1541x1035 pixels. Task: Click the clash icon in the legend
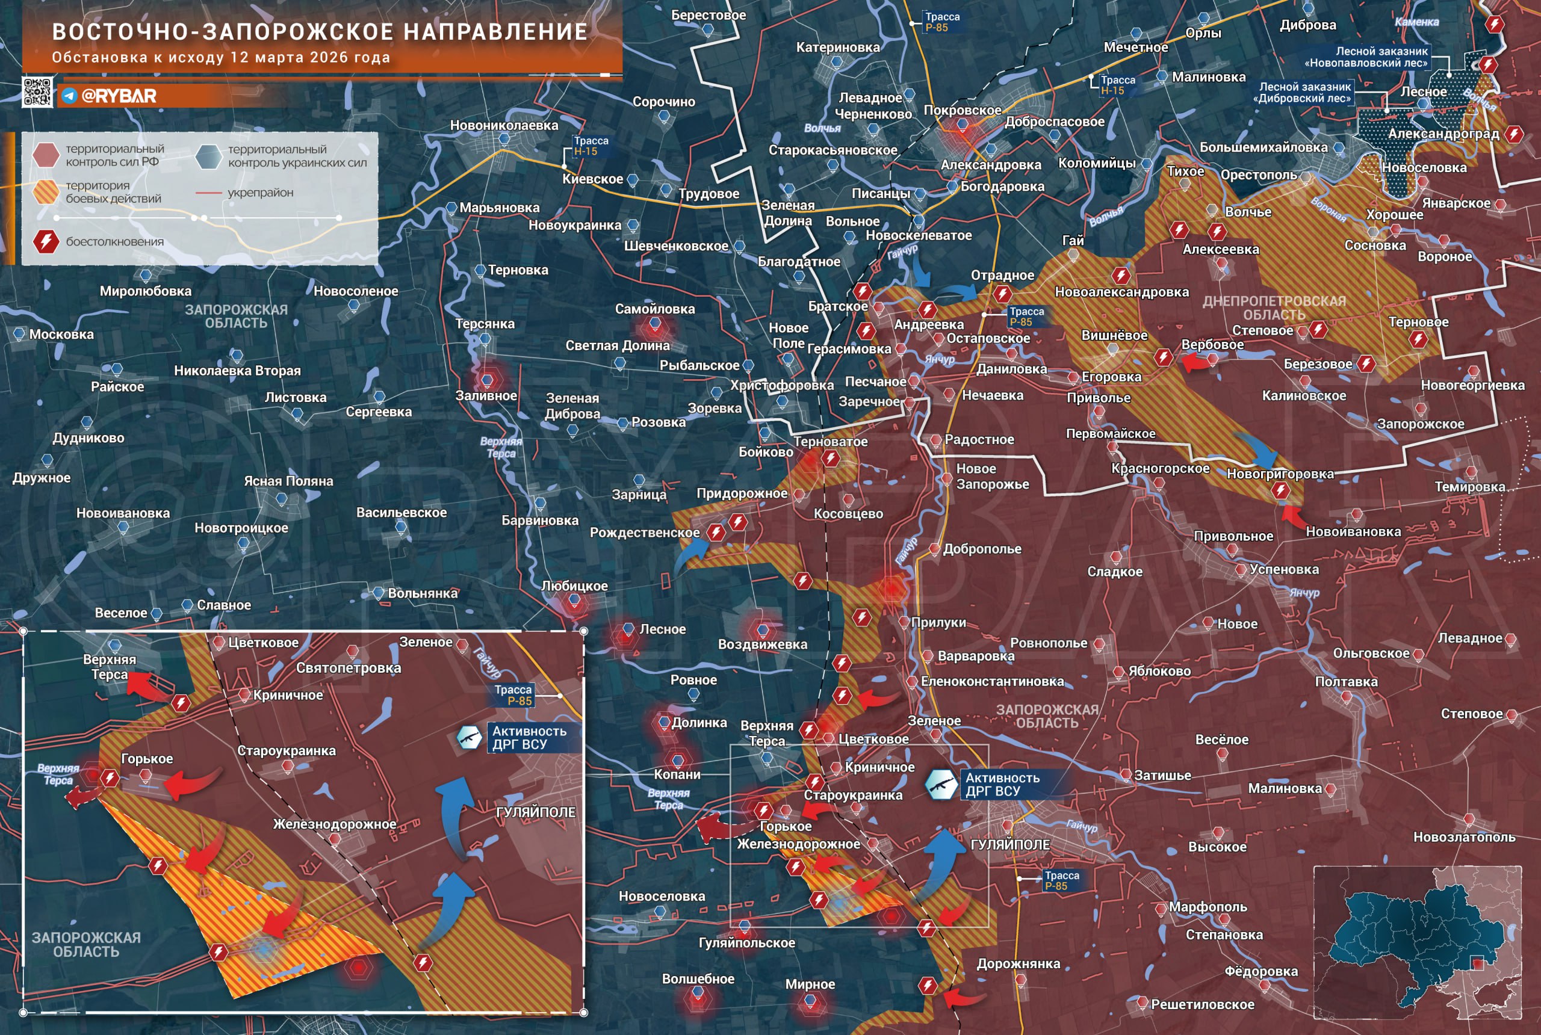[46, 241]
